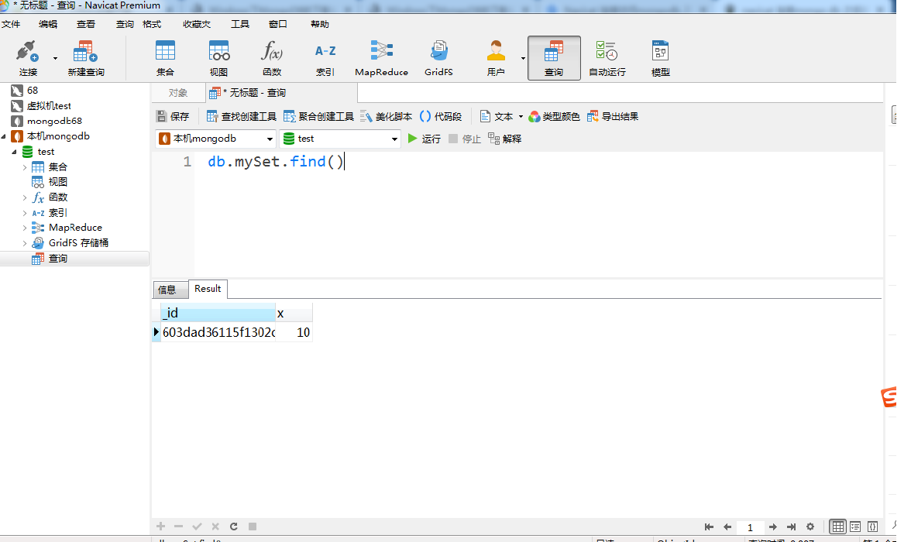
Task: Select the 603dad36115f1302c id cell
Action: (218, 332)
